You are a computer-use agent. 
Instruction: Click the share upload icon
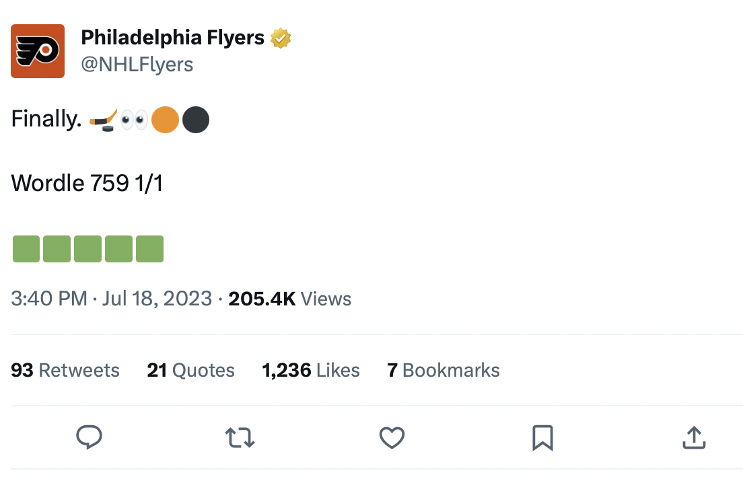coord(693,437)
